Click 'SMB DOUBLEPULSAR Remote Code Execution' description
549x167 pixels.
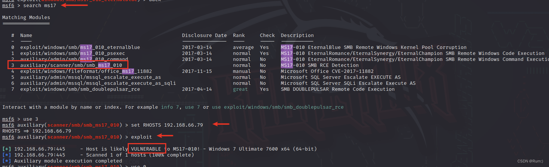coord(338,89)
